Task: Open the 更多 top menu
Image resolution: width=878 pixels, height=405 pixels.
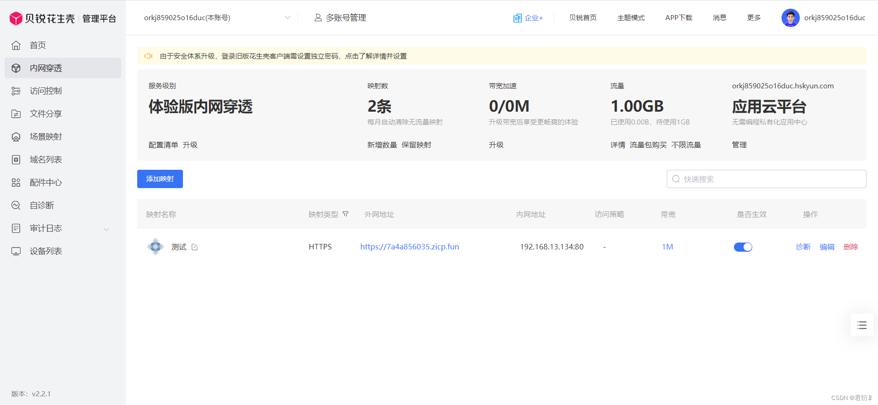Action: (754, 18)
